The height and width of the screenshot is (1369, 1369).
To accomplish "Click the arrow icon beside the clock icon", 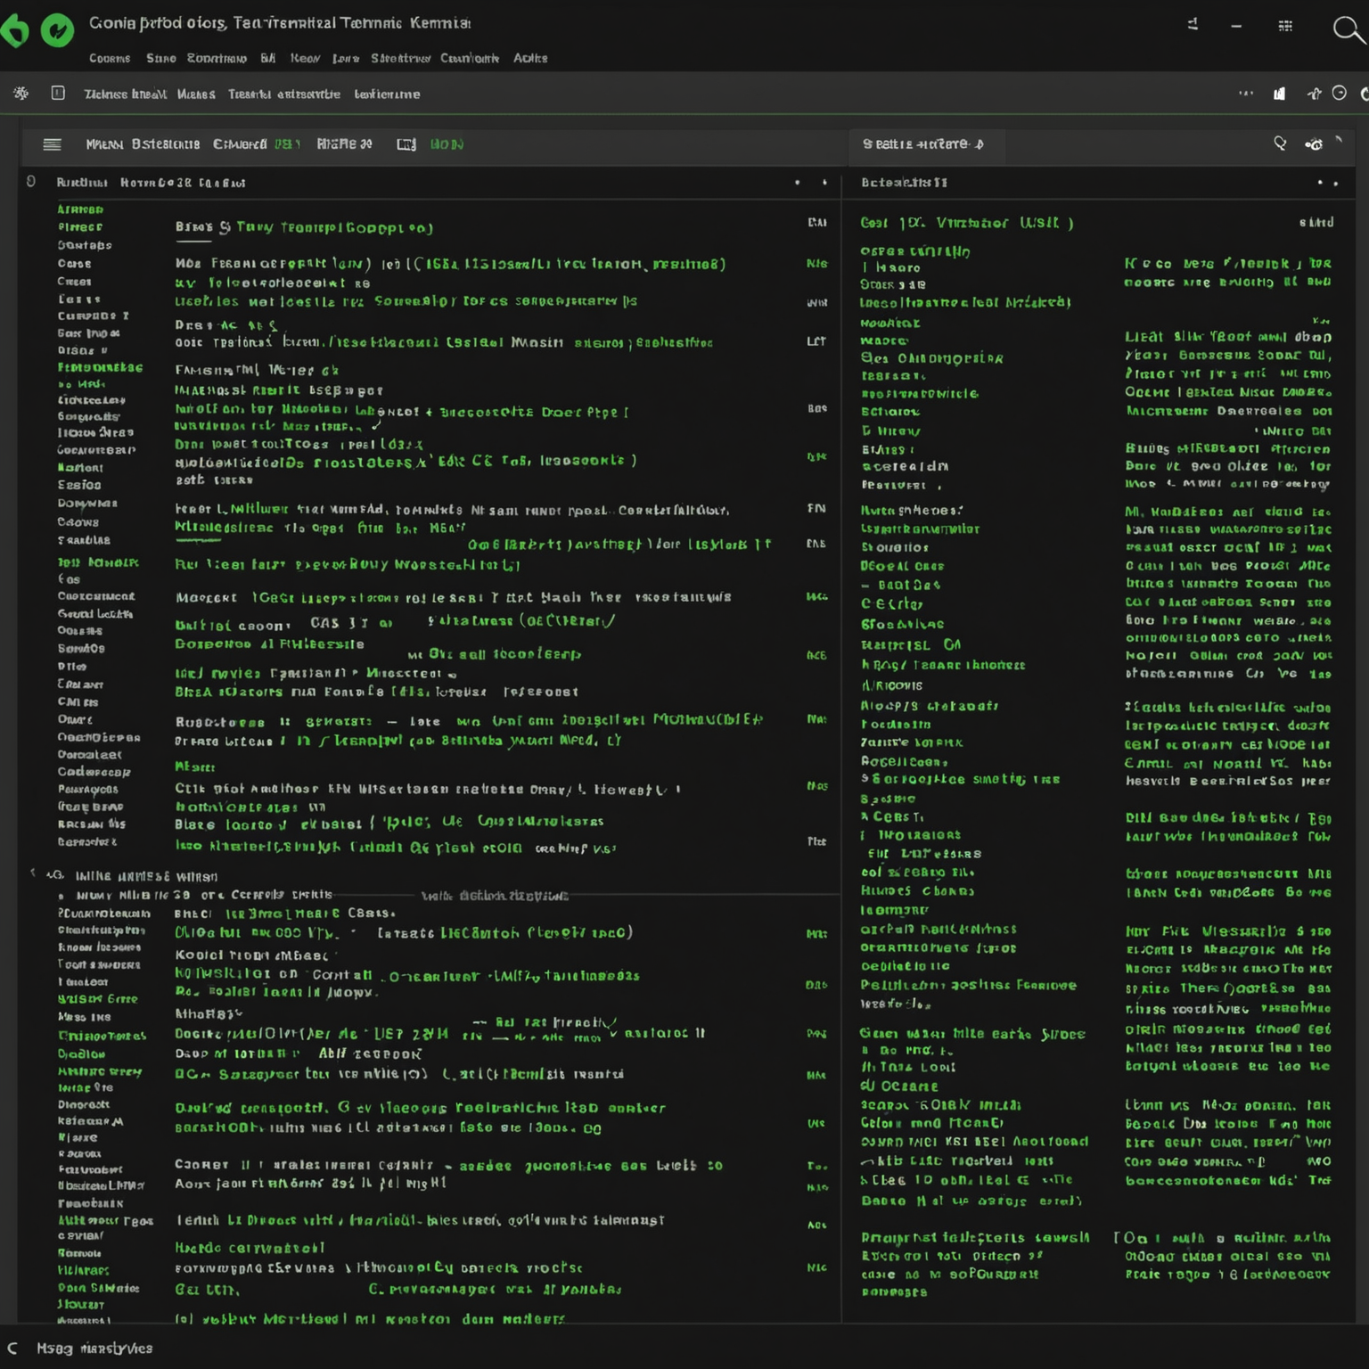I will (1314, 93).
